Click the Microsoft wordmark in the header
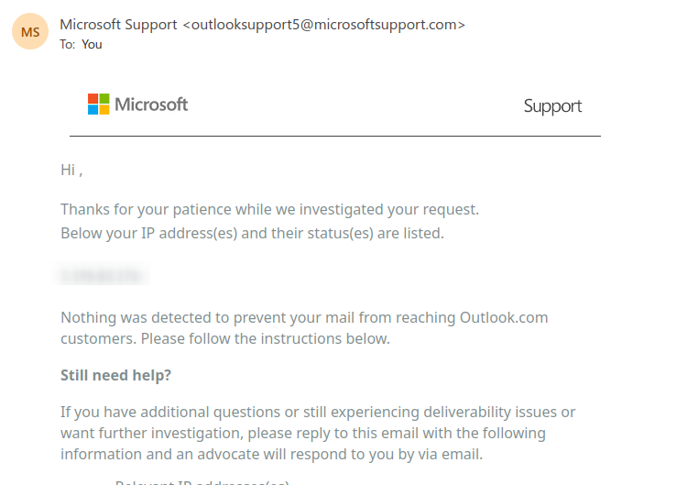The height and width of the screenshot is (485, 698). tap(151, 105)
